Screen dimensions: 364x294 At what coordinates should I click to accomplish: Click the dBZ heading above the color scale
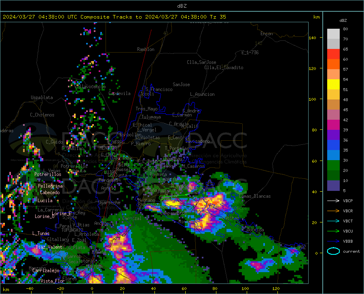click(343, 20)
